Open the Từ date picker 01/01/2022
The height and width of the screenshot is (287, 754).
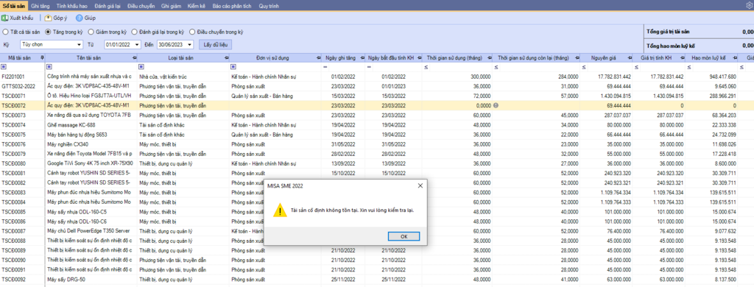(x=123, y=45)
